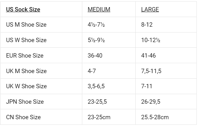Click the 36-40 EUR size cell
Screen dimensions: 198x126
click(x=95, y=56)
